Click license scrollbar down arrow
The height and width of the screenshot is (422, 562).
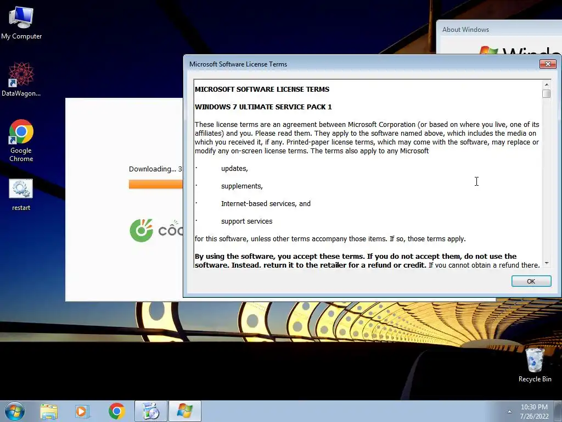click(x=546, y=263)
